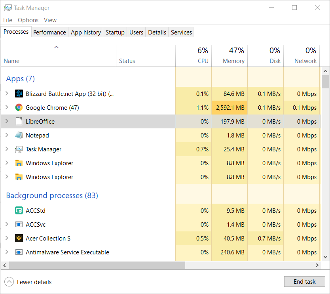Click the horizontal scrollbar right arrow

(317, 265)
